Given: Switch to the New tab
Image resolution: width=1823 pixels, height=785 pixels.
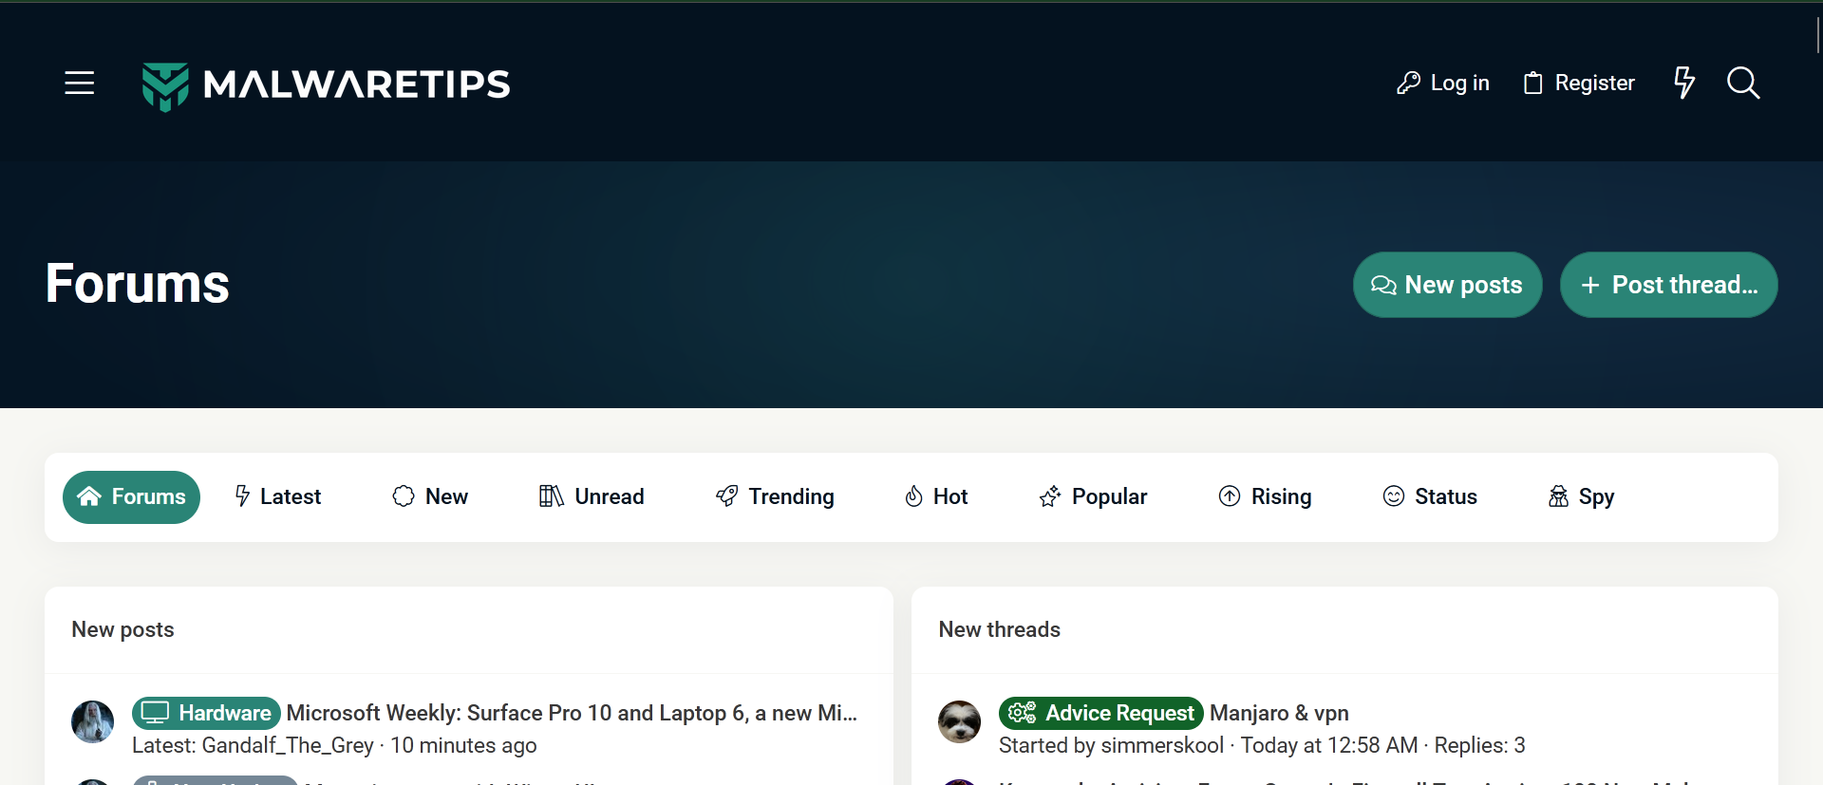Looking at the screenshot, I should pos(430,497).
